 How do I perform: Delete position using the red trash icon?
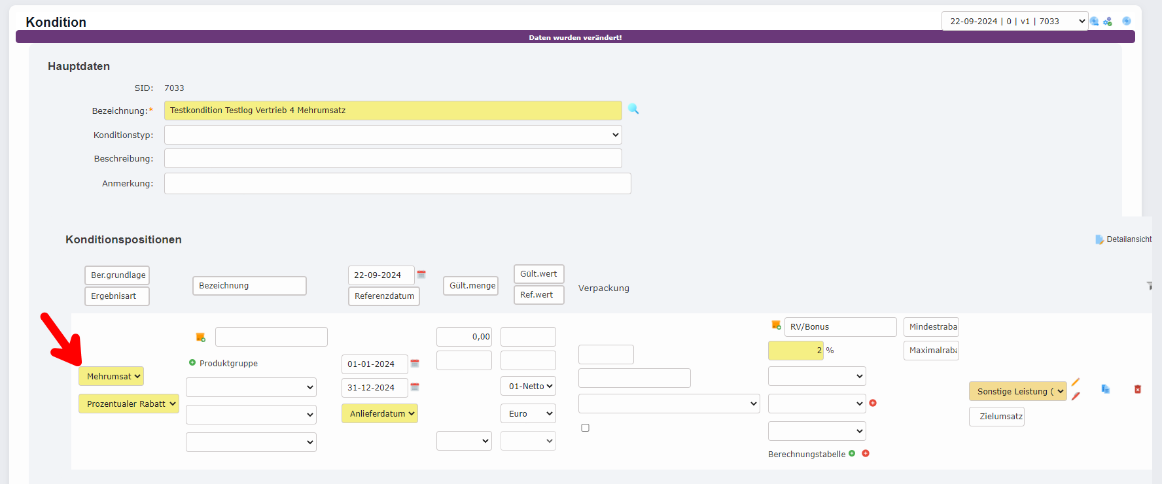coord(1138,389)
